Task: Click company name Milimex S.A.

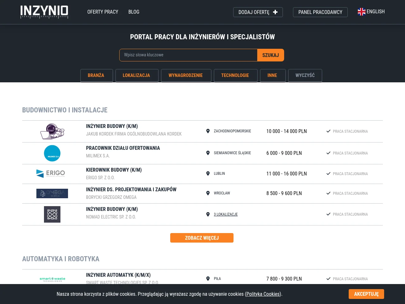Action: pyautogui.click(x=98, y=156)
